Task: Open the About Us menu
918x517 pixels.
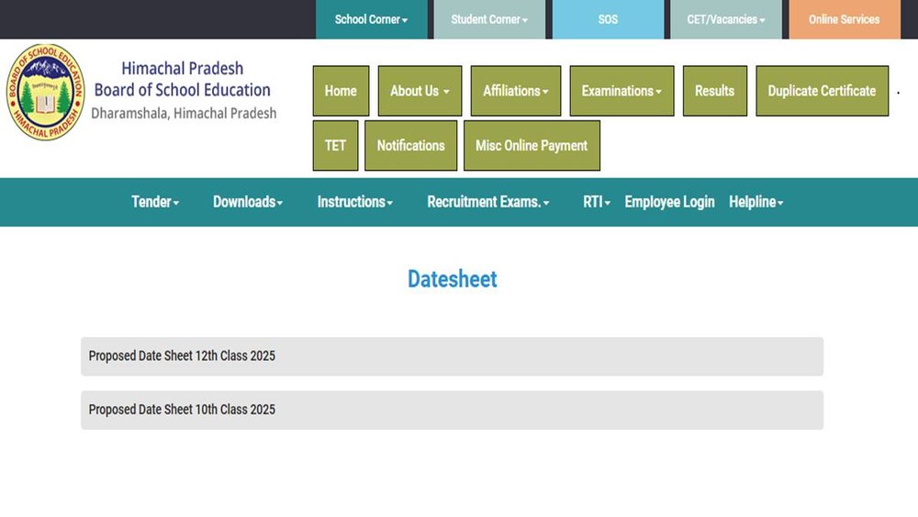Action: tap(420, 91)
